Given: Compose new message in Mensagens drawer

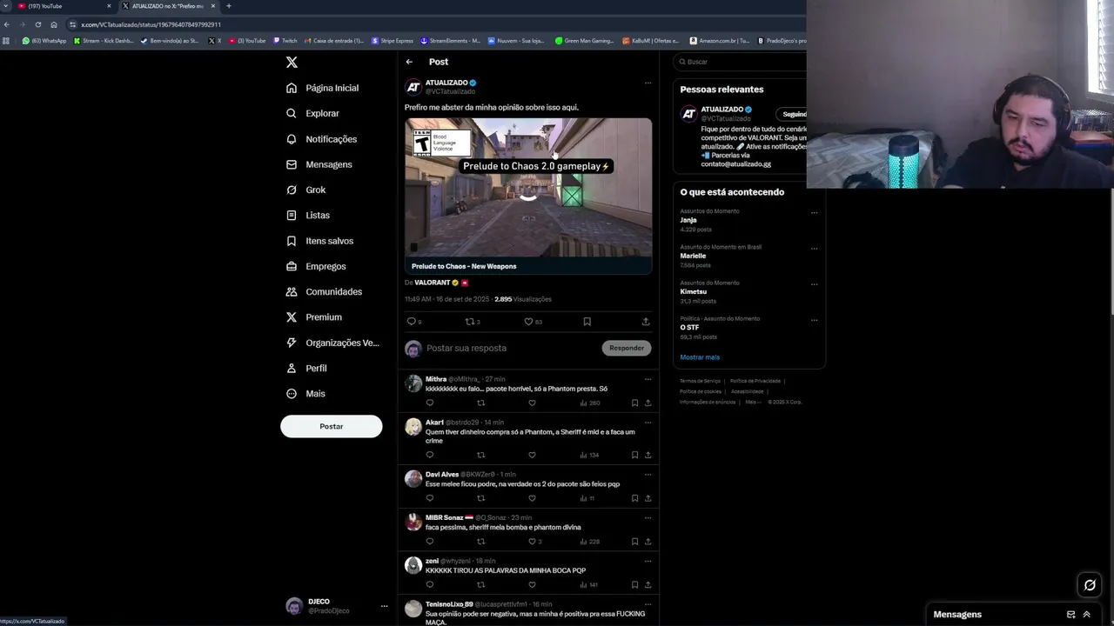Looking at the screenshot, I should point(1070,614).
